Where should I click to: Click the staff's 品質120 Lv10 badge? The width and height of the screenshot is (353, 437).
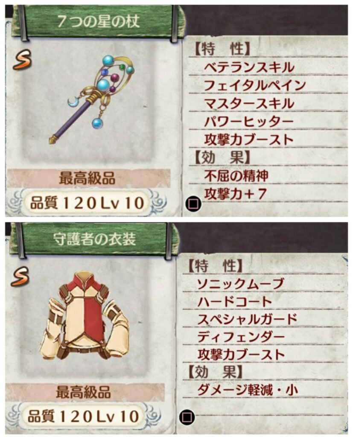click(x=87, y=203)
